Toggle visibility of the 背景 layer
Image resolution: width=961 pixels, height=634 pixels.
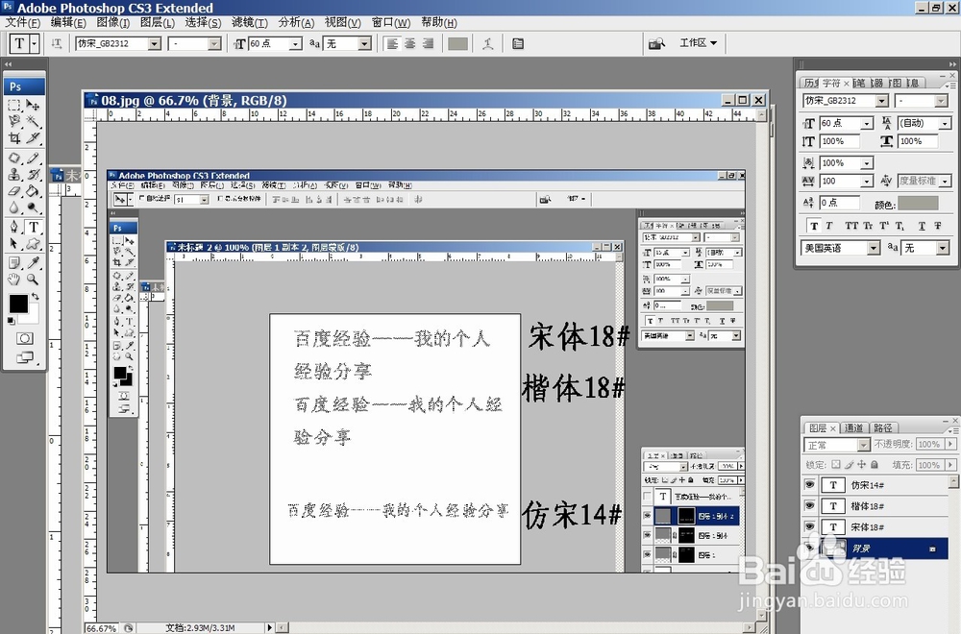pyautogui.click(x=810, y=548)
